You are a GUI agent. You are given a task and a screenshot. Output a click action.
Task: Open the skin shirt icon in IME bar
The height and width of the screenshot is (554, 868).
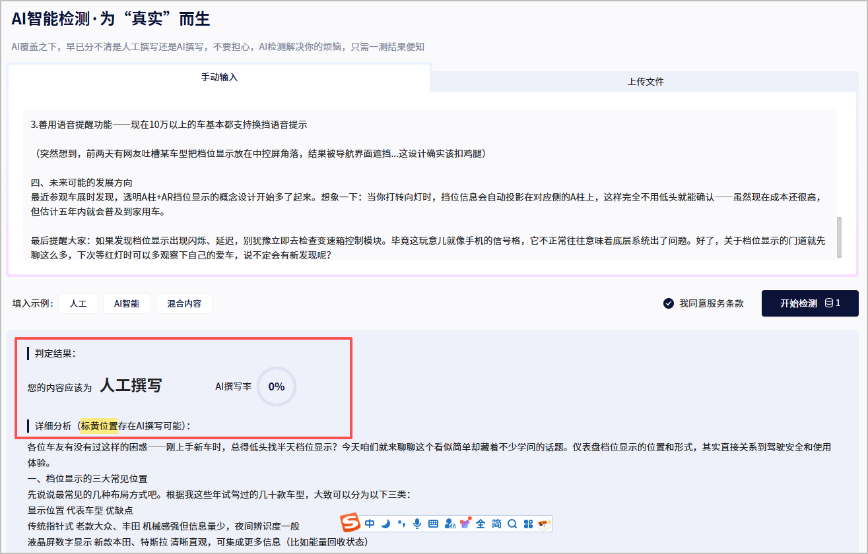click(x=465, y=524)
